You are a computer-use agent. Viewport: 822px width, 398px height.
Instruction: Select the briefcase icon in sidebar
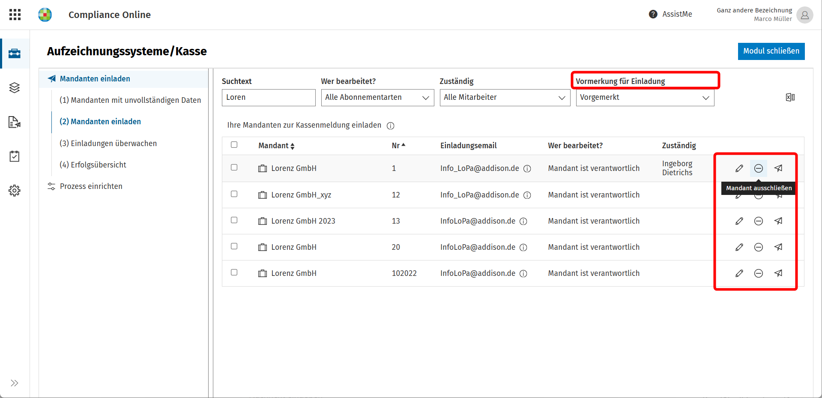(x=15, y=54)
